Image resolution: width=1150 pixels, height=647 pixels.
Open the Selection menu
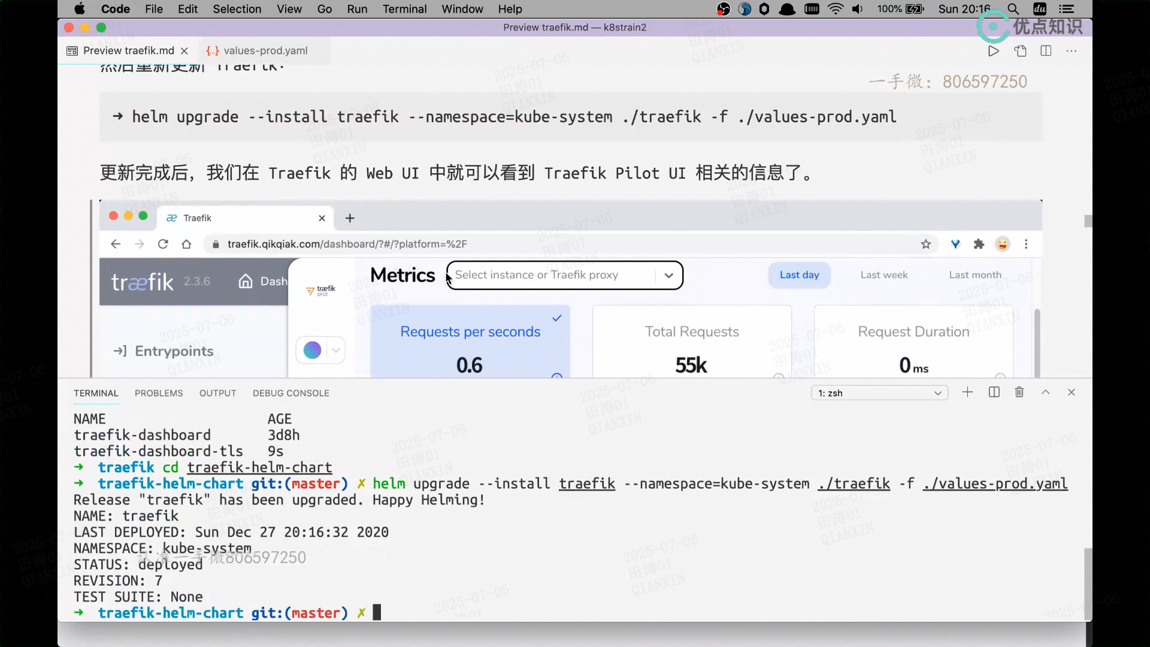(237, 9)
